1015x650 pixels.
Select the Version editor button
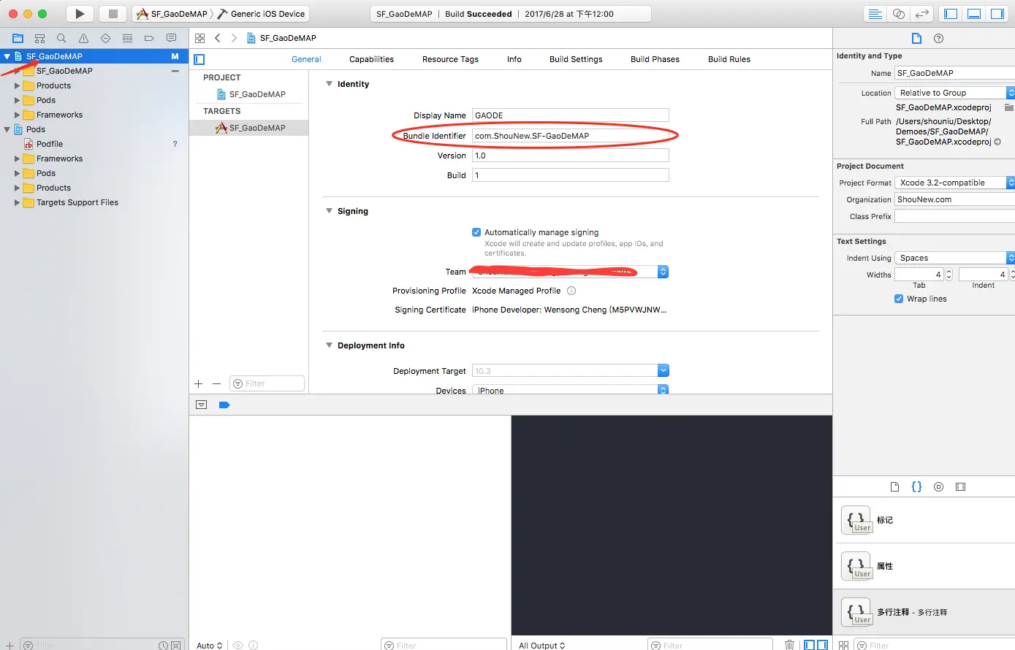tap(922, 14)
